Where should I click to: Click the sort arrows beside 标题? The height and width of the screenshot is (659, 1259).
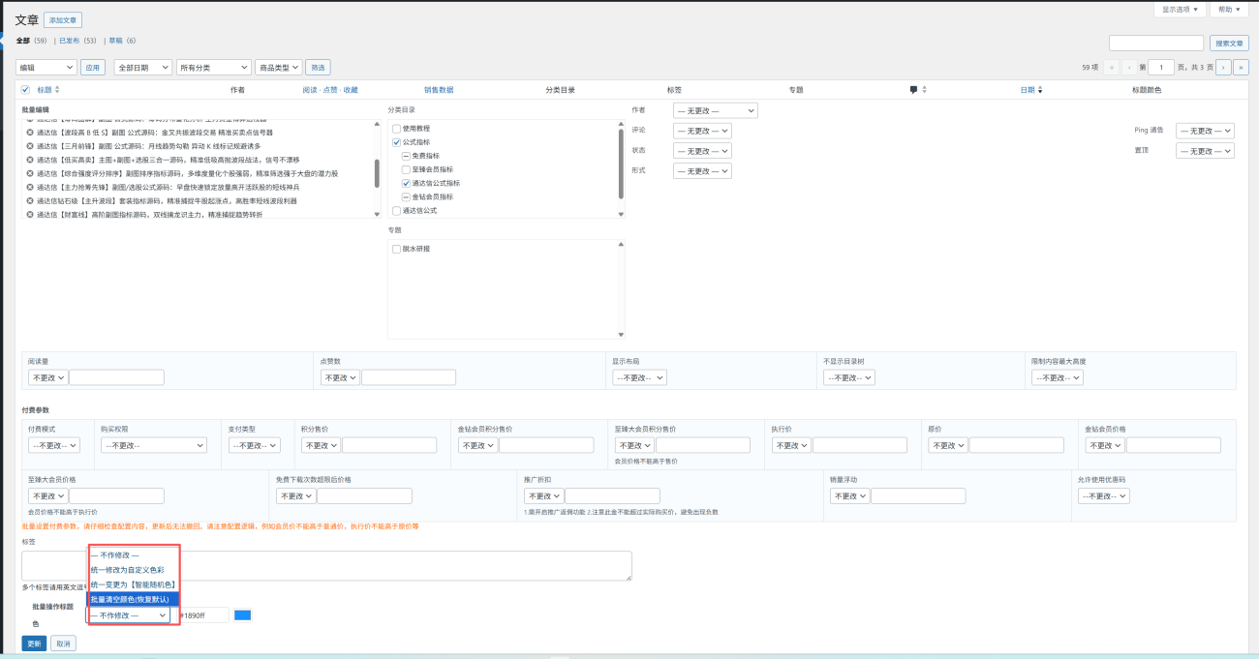[57, 89]
